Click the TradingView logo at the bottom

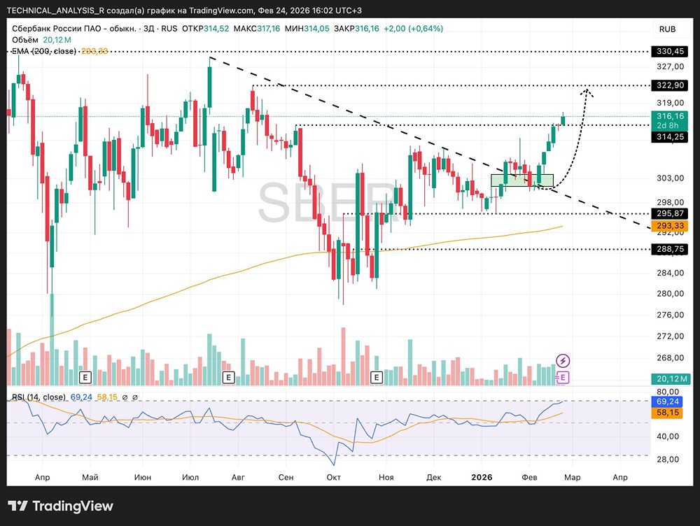[61, 506]
